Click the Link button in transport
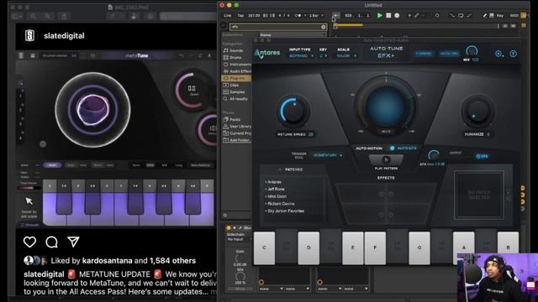 [228, 15]
